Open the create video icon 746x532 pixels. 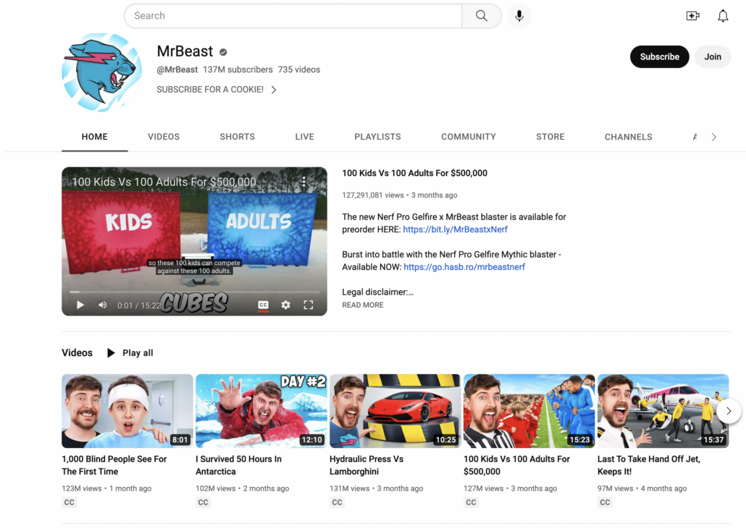click(692, 16)
